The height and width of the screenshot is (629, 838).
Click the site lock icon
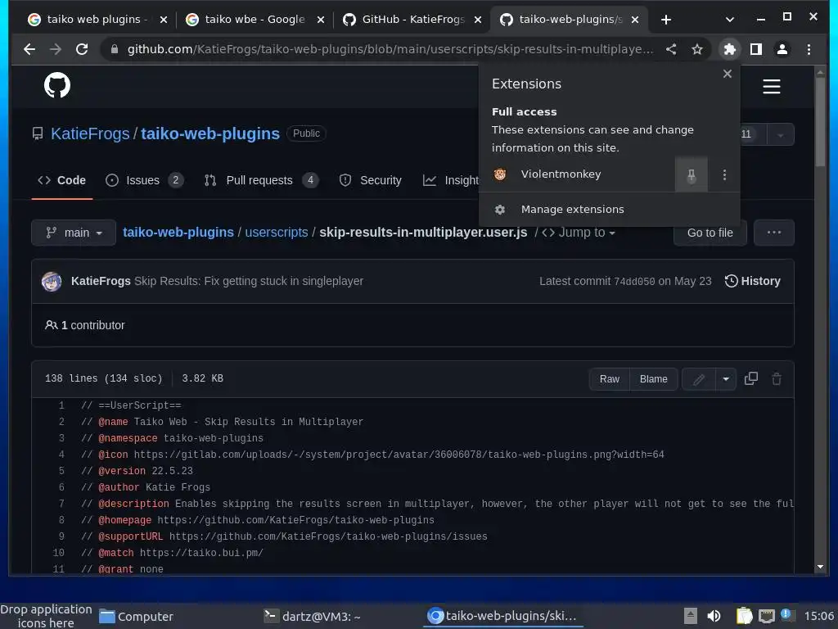pyautogui.click(x=114, y=49)
